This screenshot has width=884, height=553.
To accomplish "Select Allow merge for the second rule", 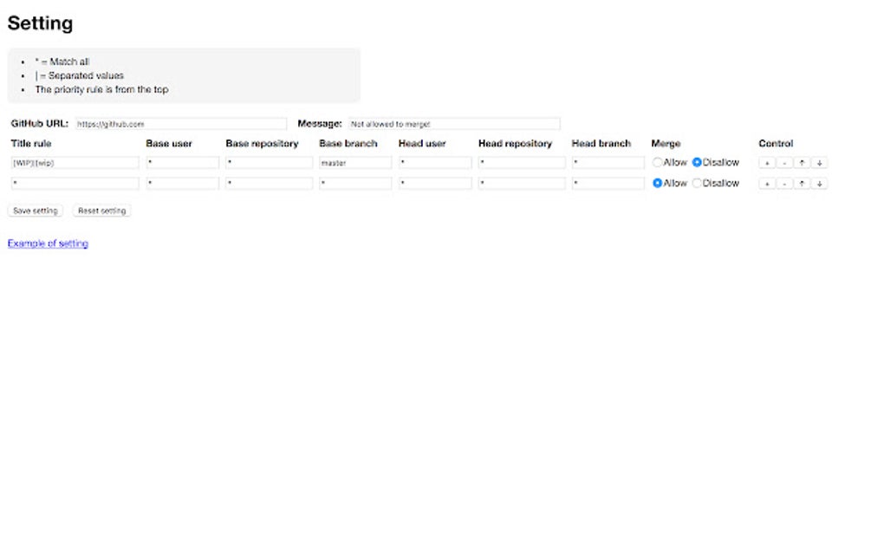I will click(x=658, y=183).
